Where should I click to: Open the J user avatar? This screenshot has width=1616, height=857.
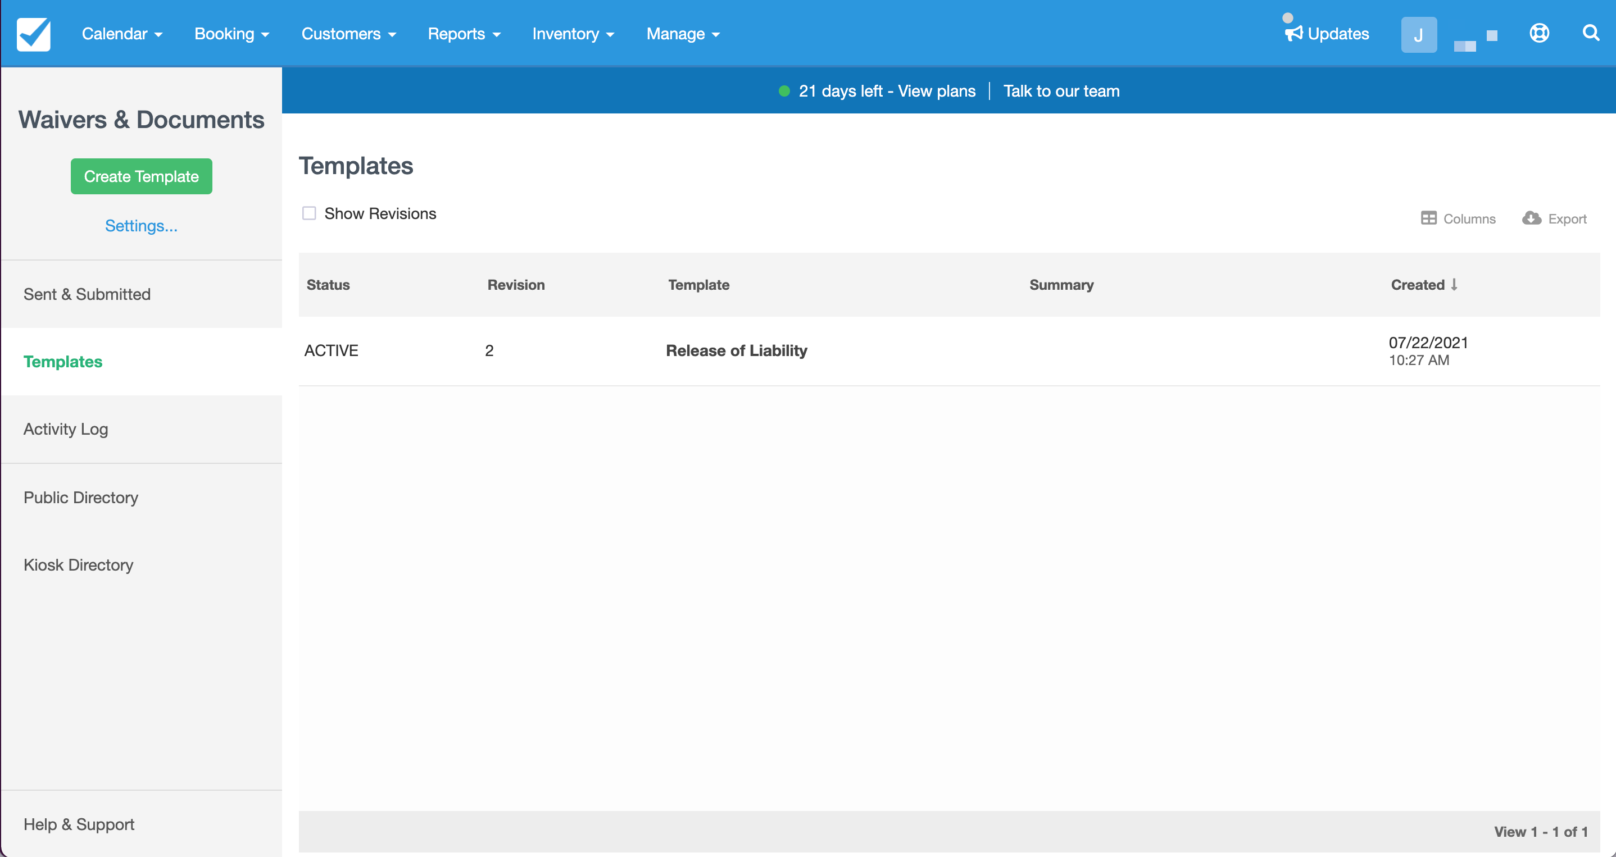pos(1418,34)
